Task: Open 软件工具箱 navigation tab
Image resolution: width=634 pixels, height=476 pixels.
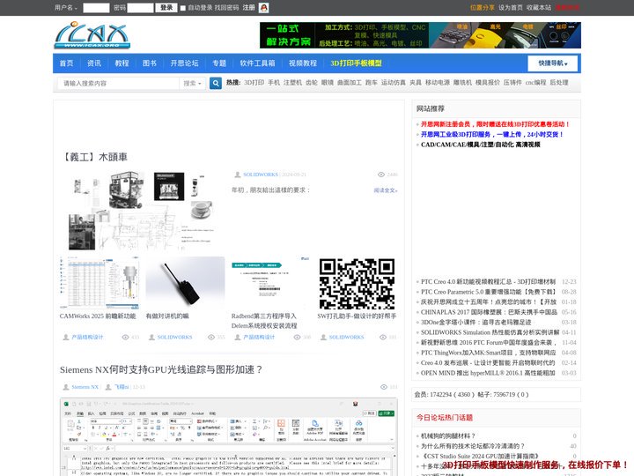Action: click(257, 63)
